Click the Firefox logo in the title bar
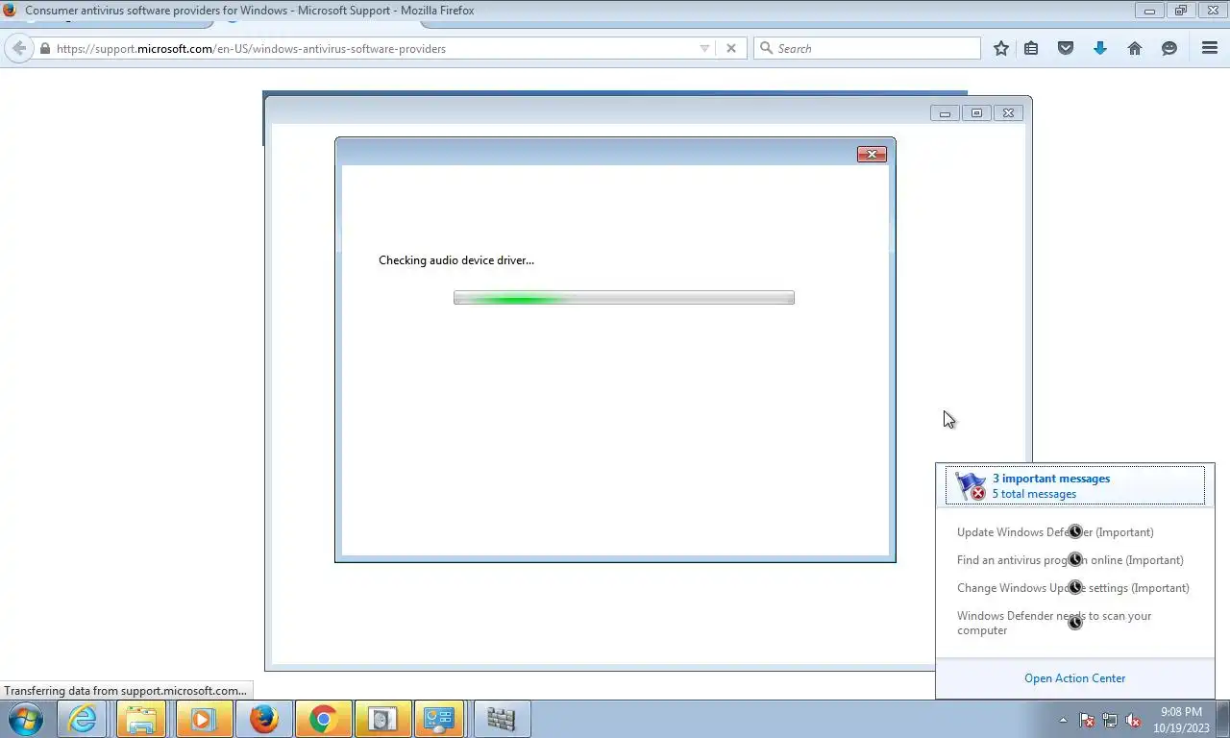Screen dimensions: 1230x738 pos(11,11)
